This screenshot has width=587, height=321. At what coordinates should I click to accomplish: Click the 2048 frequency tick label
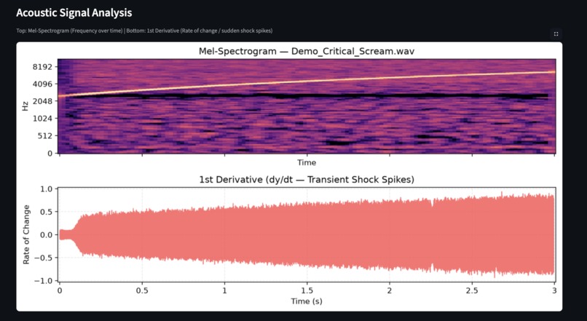click(44, 101)
